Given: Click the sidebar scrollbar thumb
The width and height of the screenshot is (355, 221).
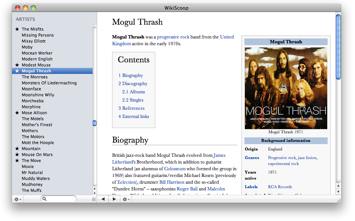Looking at the screenshot, I should click(x=94, y=123).
